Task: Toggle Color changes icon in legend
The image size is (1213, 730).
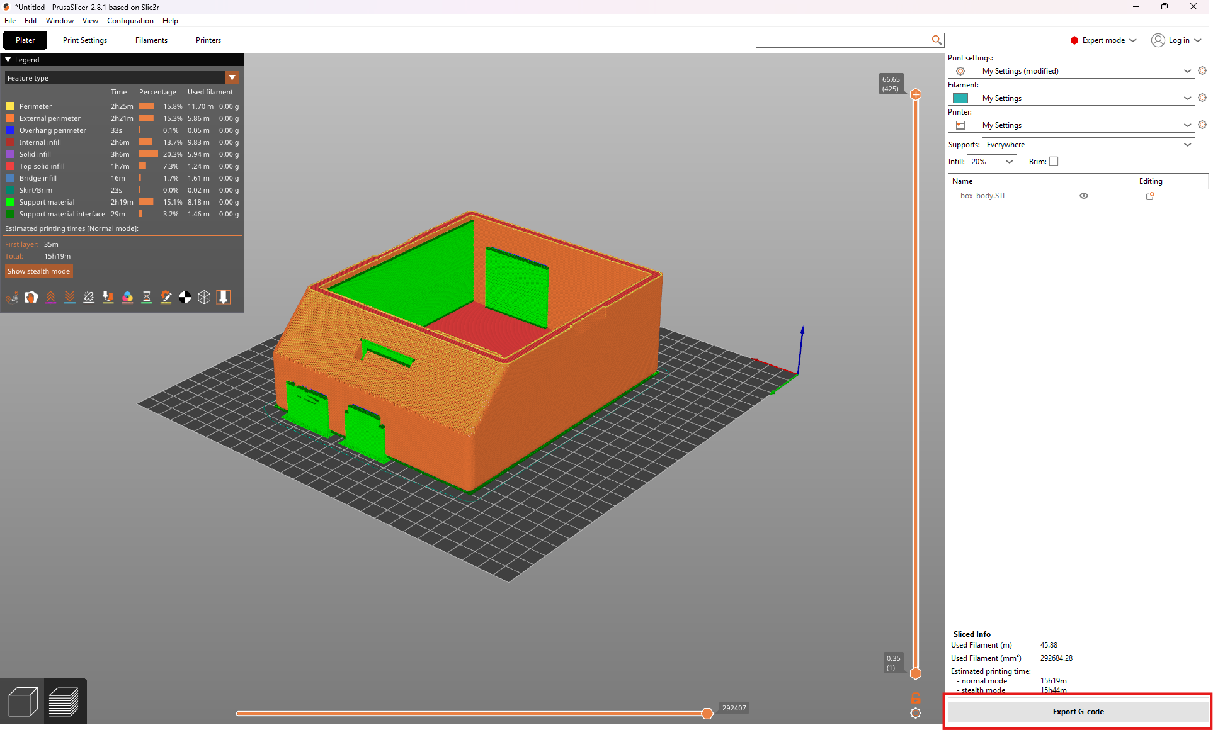Action: (x=127, y=298)
